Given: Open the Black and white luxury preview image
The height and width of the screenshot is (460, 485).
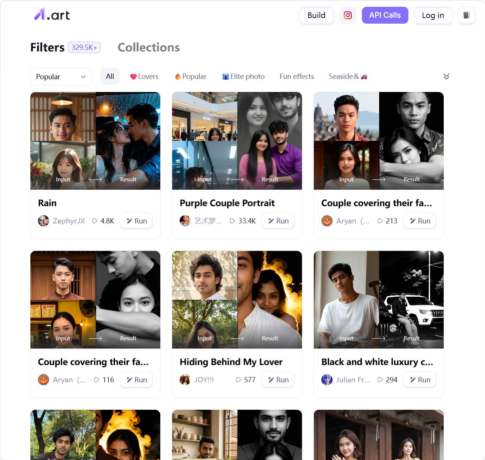Looking at the screenshot, I should tap(379, 300).
